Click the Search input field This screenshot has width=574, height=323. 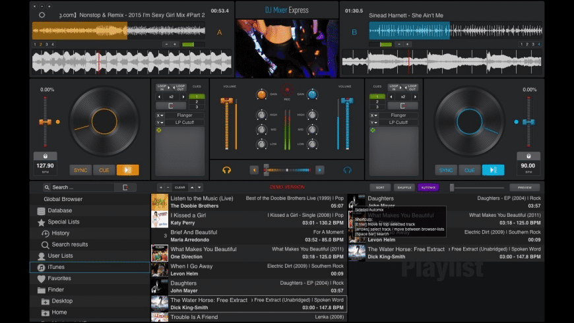pyautogui.click(x=82, y=187)
